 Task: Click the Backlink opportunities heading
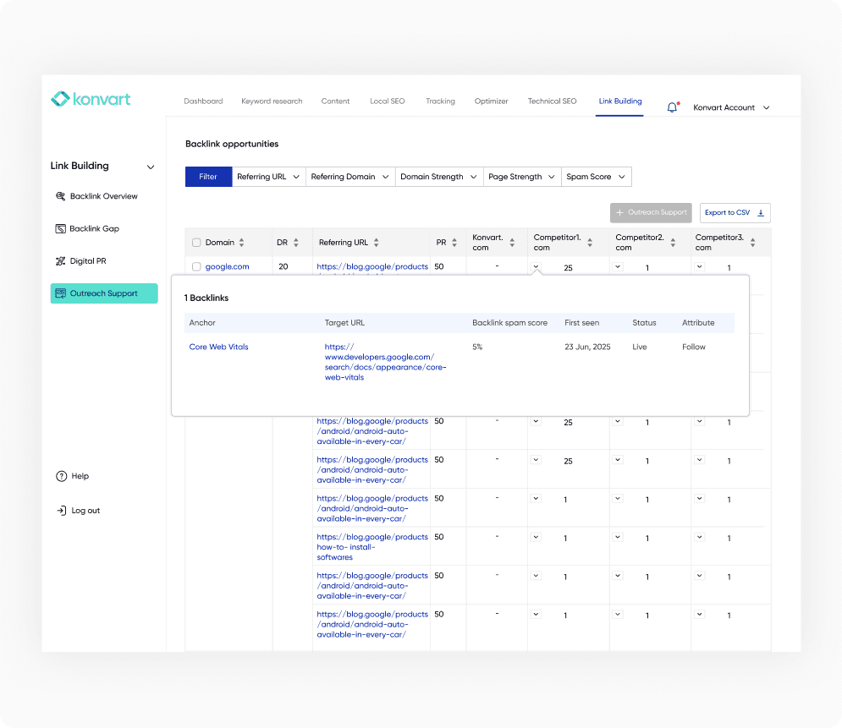pos(232,144)
